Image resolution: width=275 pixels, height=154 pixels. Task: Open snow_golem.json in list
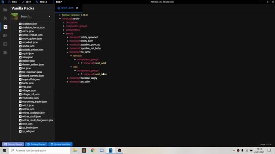32,38
